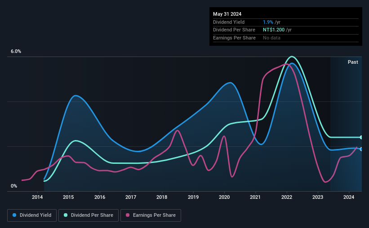Select the 2022 x-axis label
The image size is (369, 228).
point(287,197)
